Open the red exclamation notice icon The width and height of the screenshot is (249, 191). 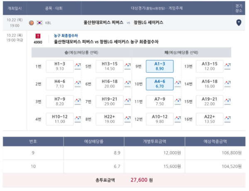pyautogui.click(x=38, y=36)
